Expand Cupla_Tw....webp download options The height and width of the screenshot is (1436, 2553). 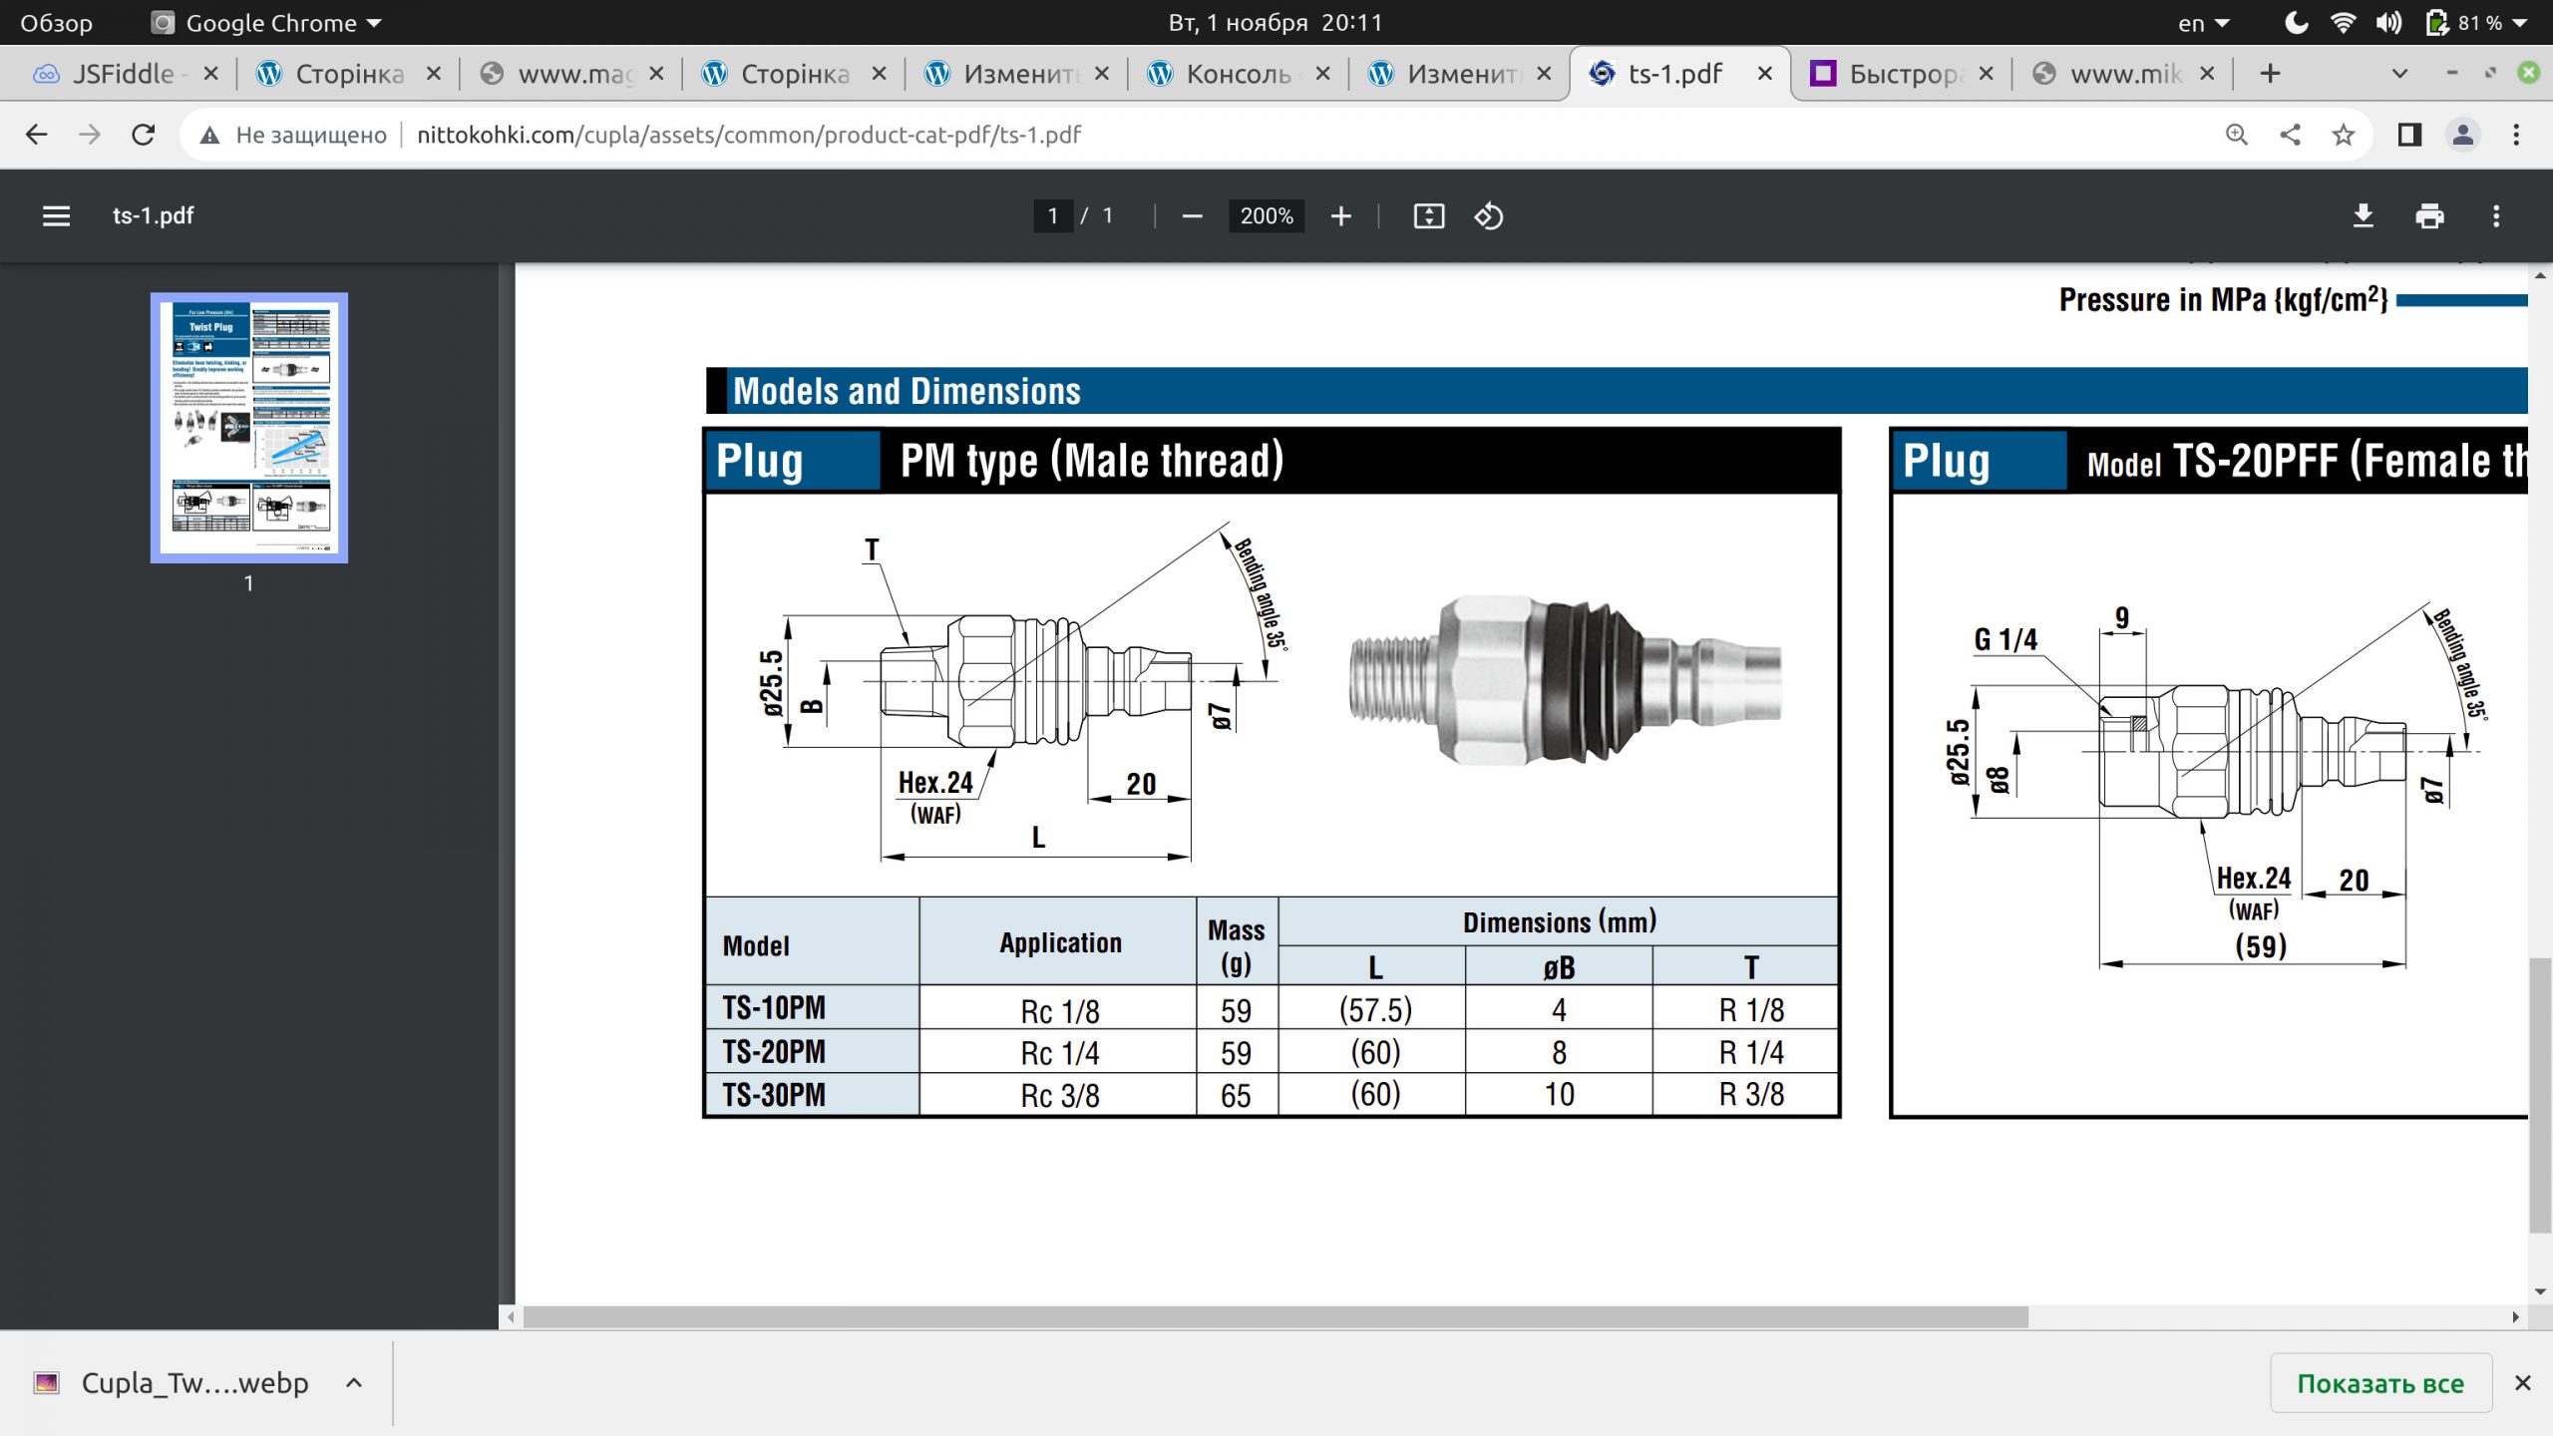pyautogui.click(x=354, y=1383)
